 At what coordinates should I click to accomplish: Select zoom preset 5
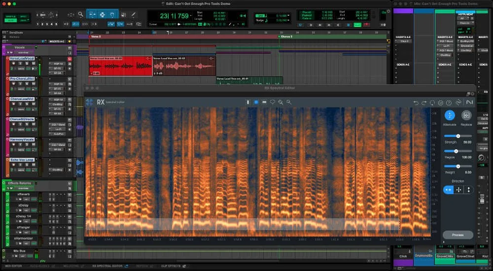point(56,24)
